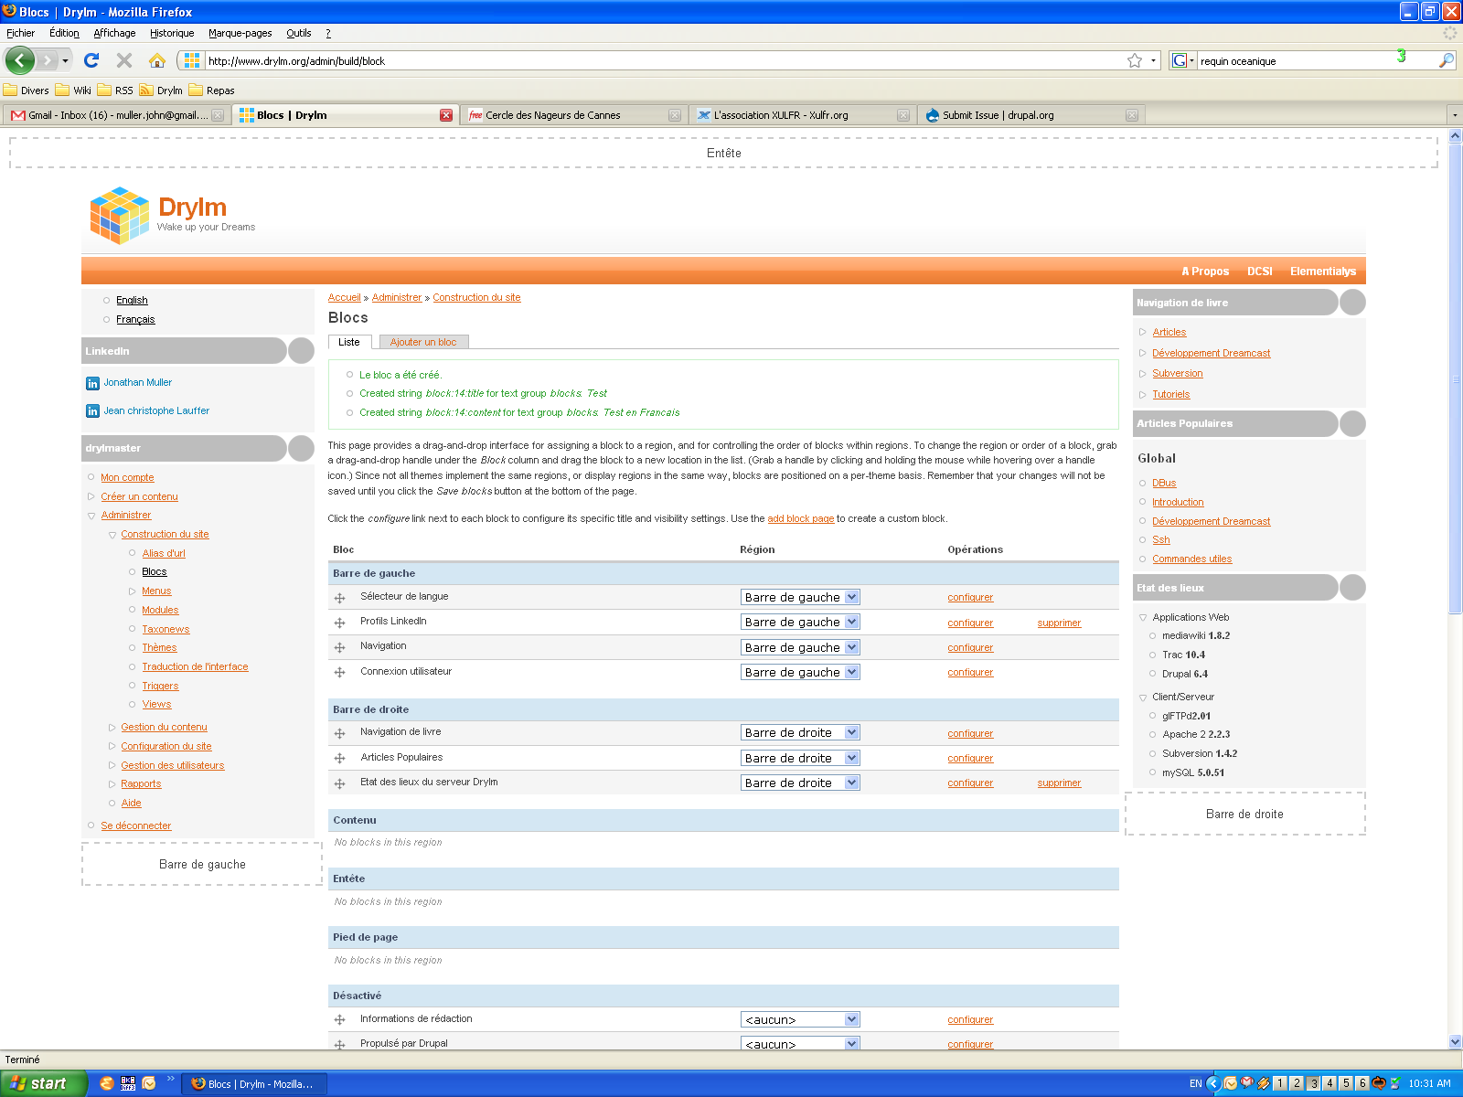
Task: Open the Divers bookmark folder
Action: (27, 91)
